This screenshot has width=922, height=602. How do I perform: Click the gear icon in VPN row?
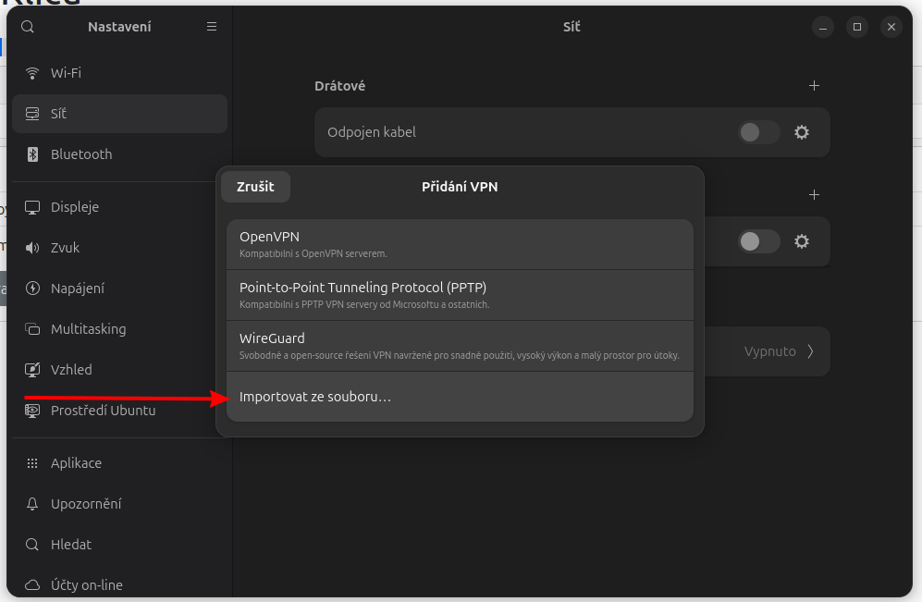pos(802,241)
